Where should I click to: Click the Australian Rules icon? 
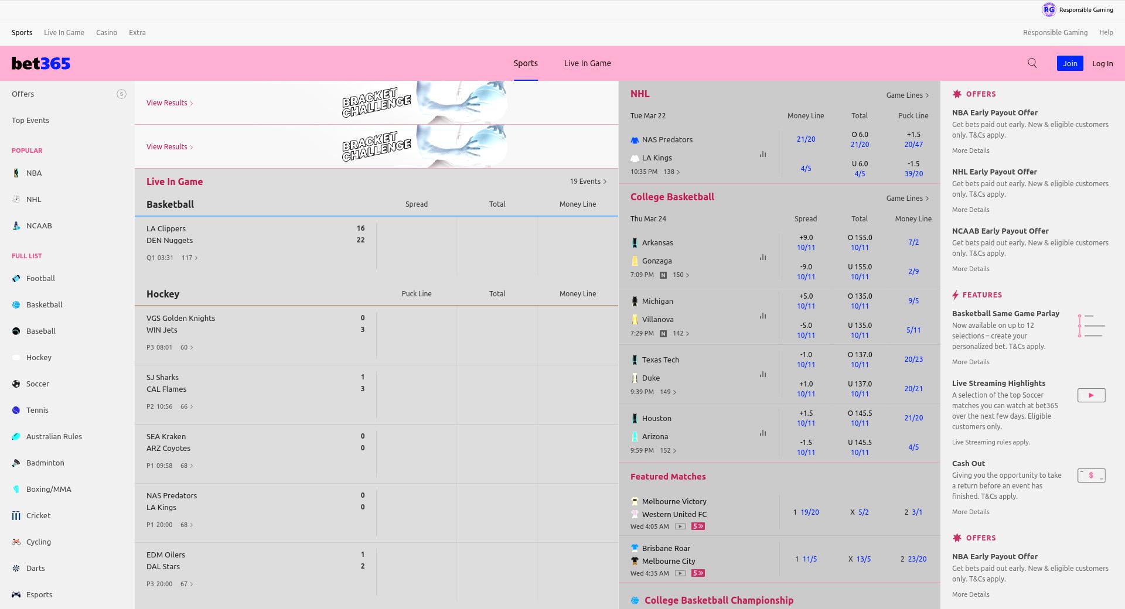(x=16, y=436)
